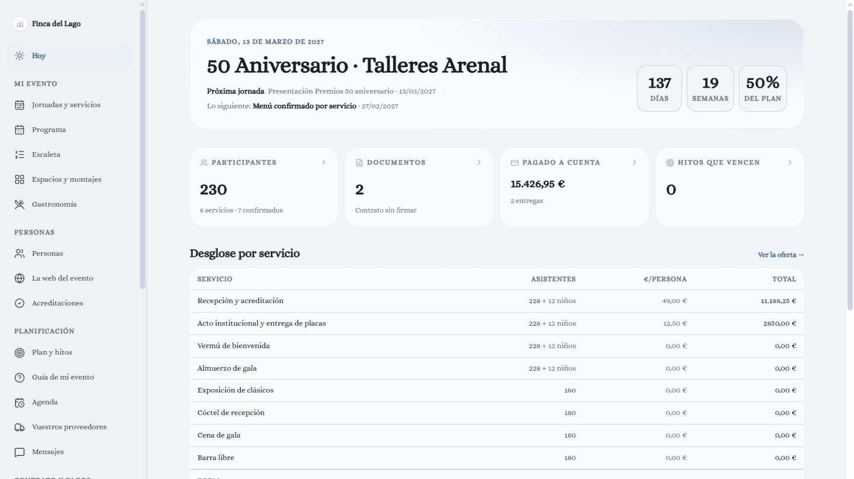
Task: Click the Finca del Lago logo icon
Action: point(20,24)
